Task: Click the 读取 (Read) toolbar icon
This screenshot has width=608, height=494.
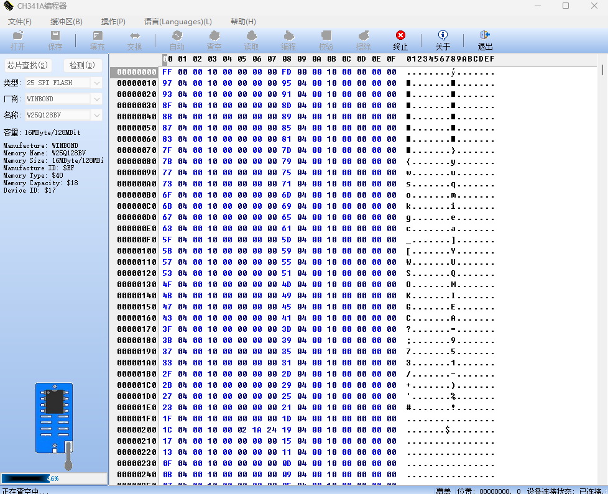Action: 251,40
